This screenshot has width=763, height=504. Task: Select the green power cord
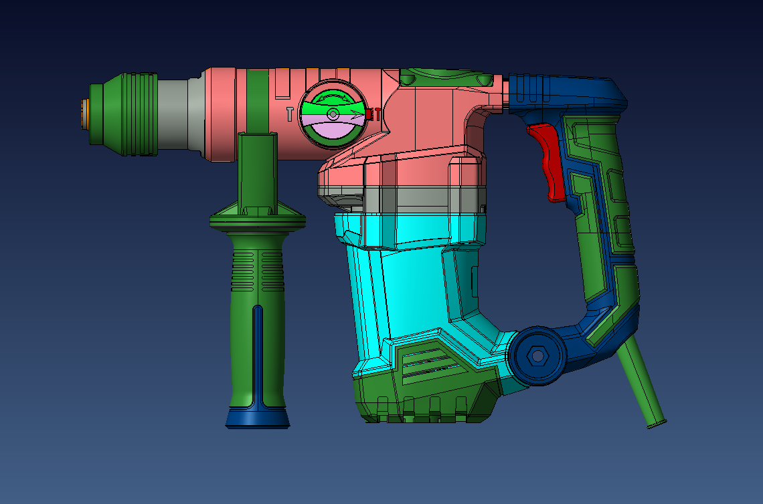(643, 382)
